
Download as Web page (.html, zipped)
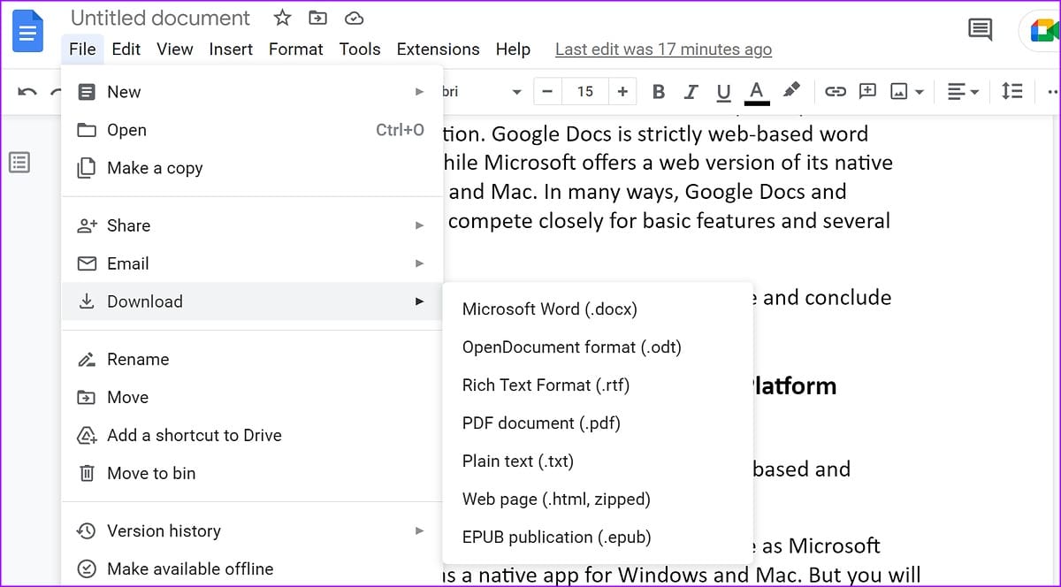(598, 499)
